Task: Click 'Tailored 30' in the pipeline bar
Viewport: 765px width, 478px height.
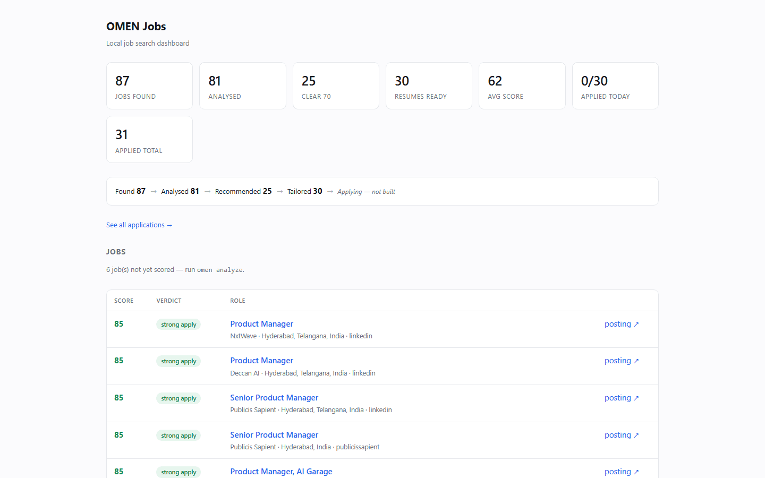Action: tap(305, 191)
